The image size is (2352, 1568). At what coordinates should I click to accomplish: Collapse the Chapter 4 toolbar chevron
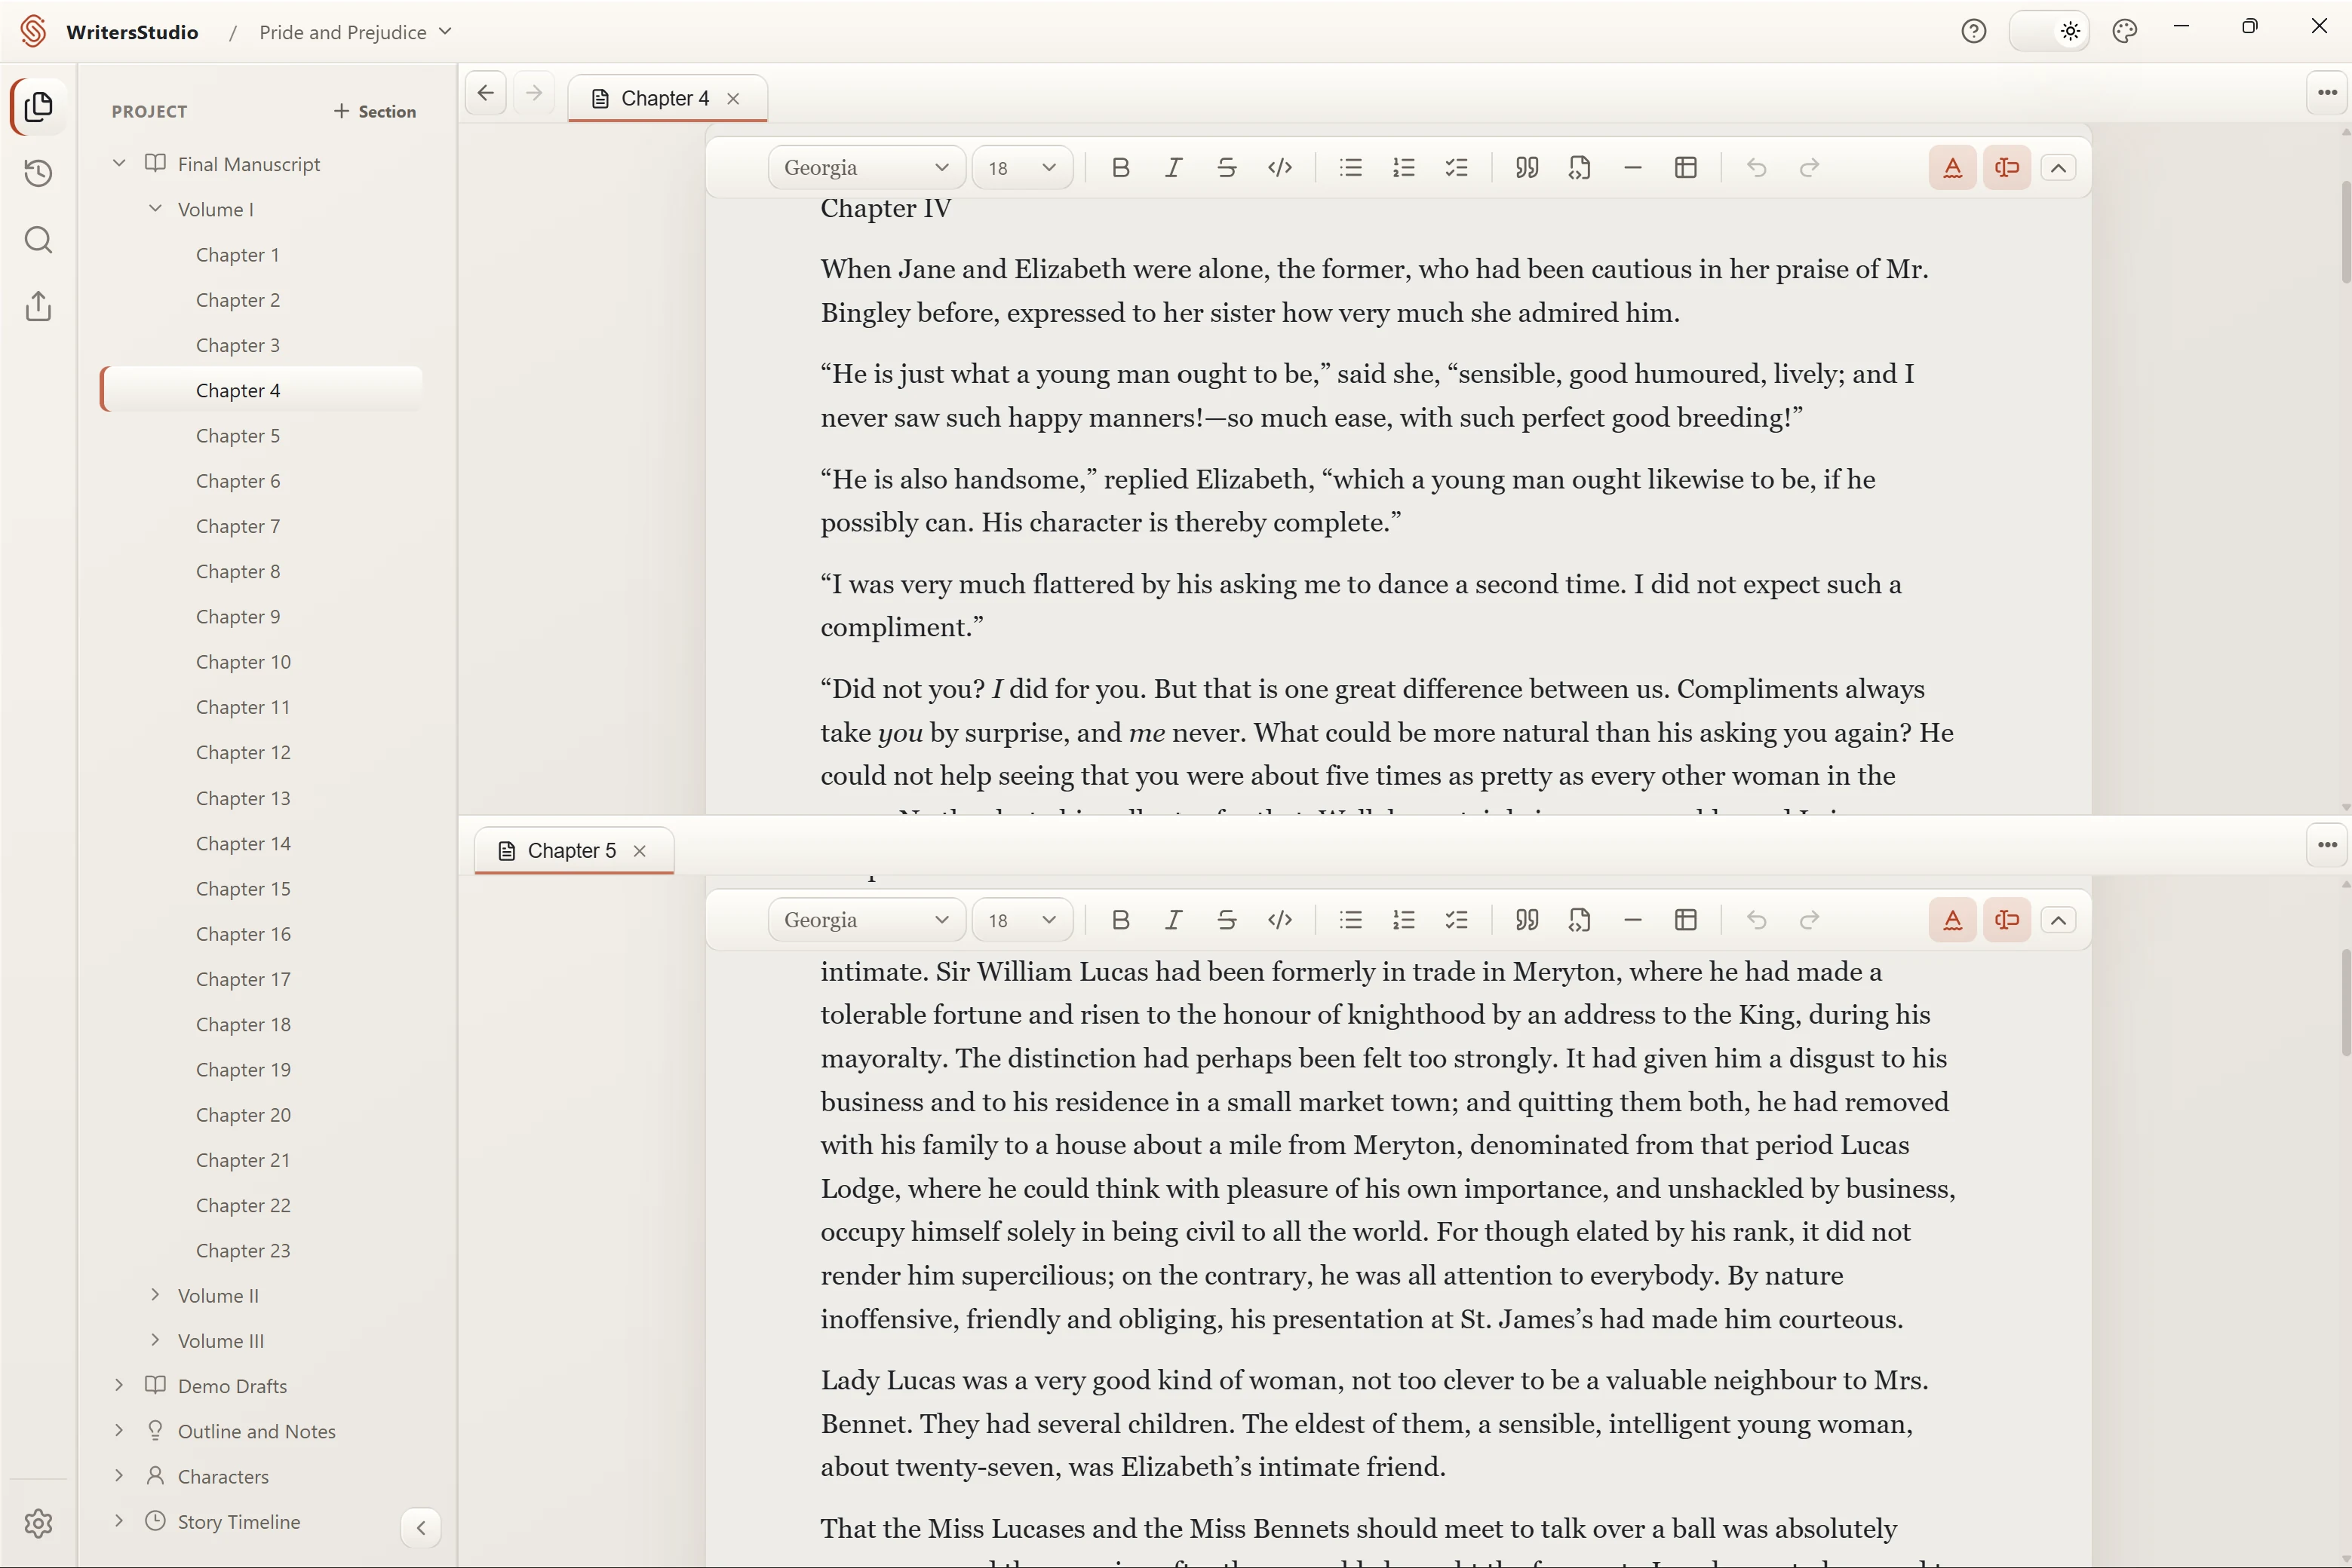2058,168
